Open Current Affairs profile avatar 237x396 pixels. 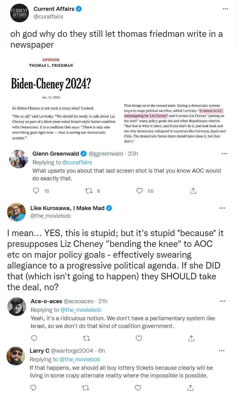tap(19, 13)
